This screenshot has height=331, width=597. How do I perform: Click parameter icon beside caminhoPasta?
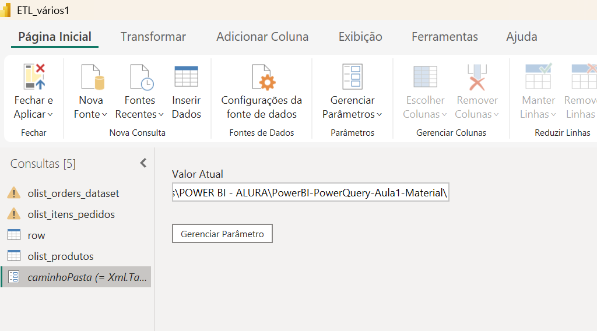14,277
